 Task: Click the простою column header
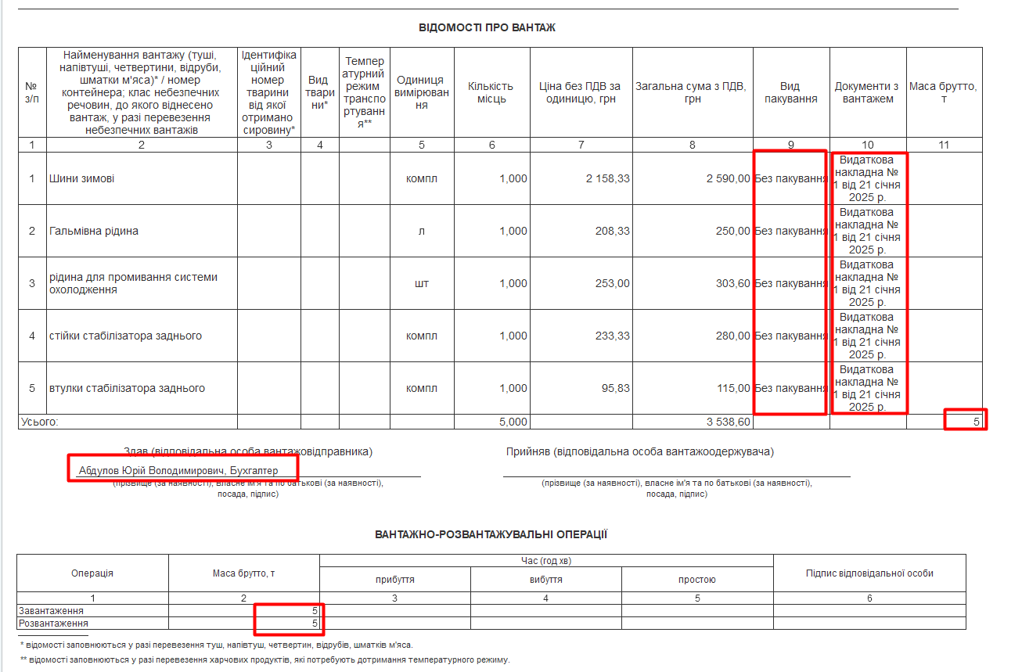coord(697,580)
